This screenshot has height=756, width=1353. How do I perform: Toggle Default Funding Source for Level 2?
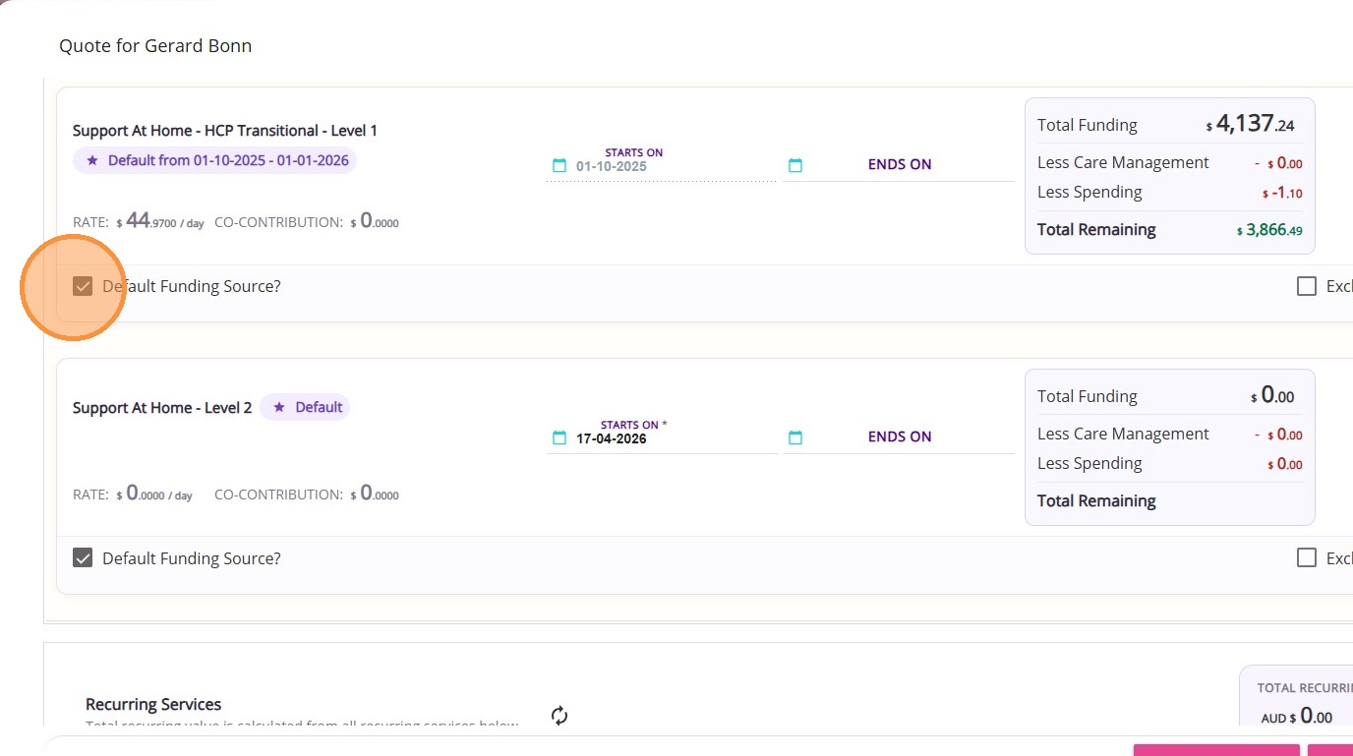pos(83,558)
